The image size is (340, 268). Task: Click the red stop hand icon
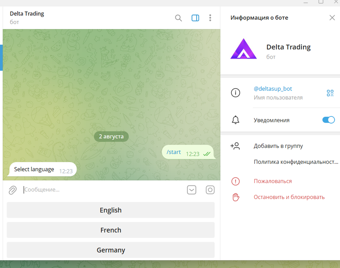coord(236,197)
